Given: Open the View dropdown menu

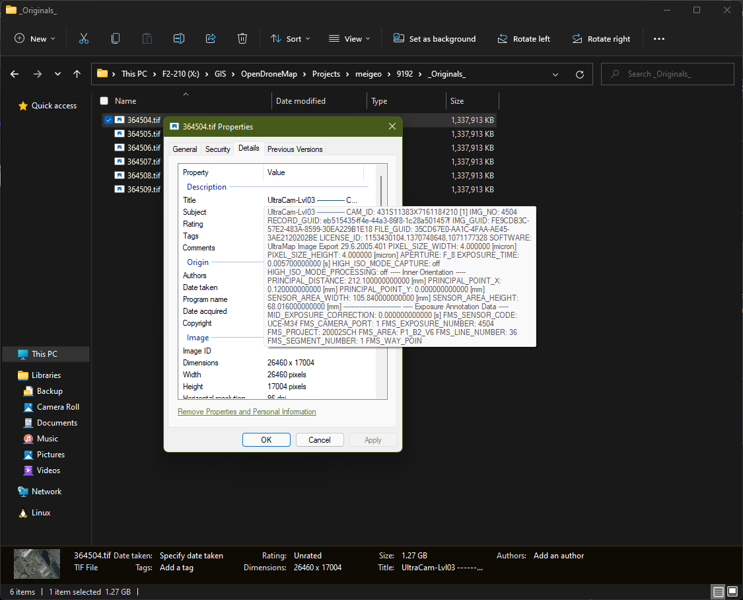Looking at the screenshot, I should click(x=349, y=39).
